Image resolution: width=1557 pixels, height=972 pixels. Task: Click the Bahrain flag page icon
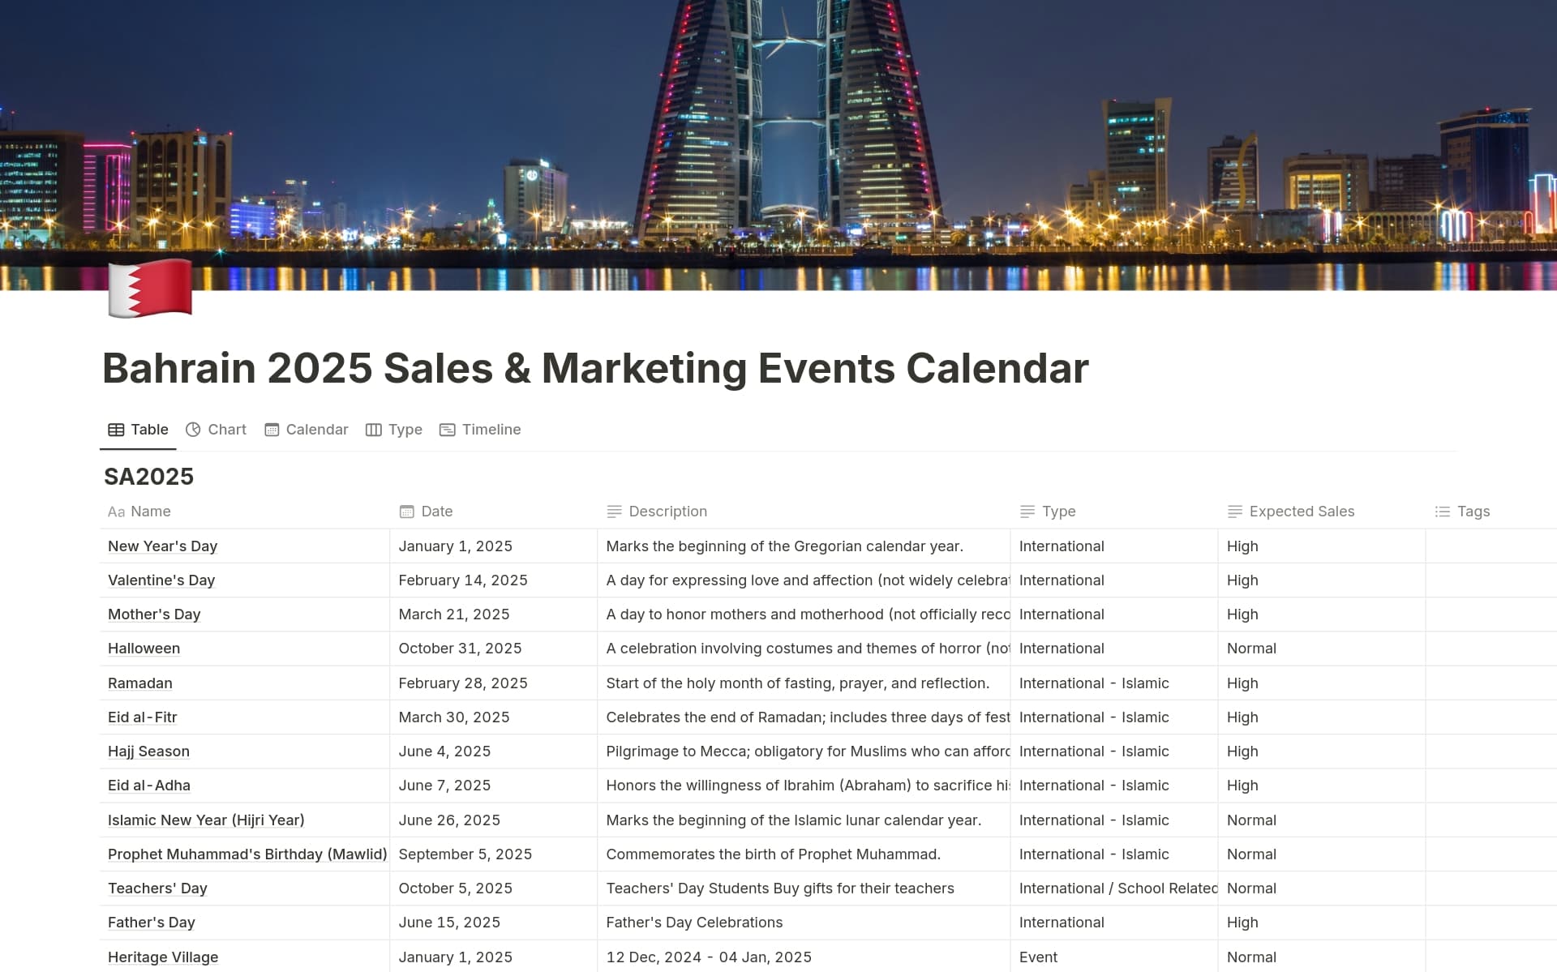click(x=150, y=289)
